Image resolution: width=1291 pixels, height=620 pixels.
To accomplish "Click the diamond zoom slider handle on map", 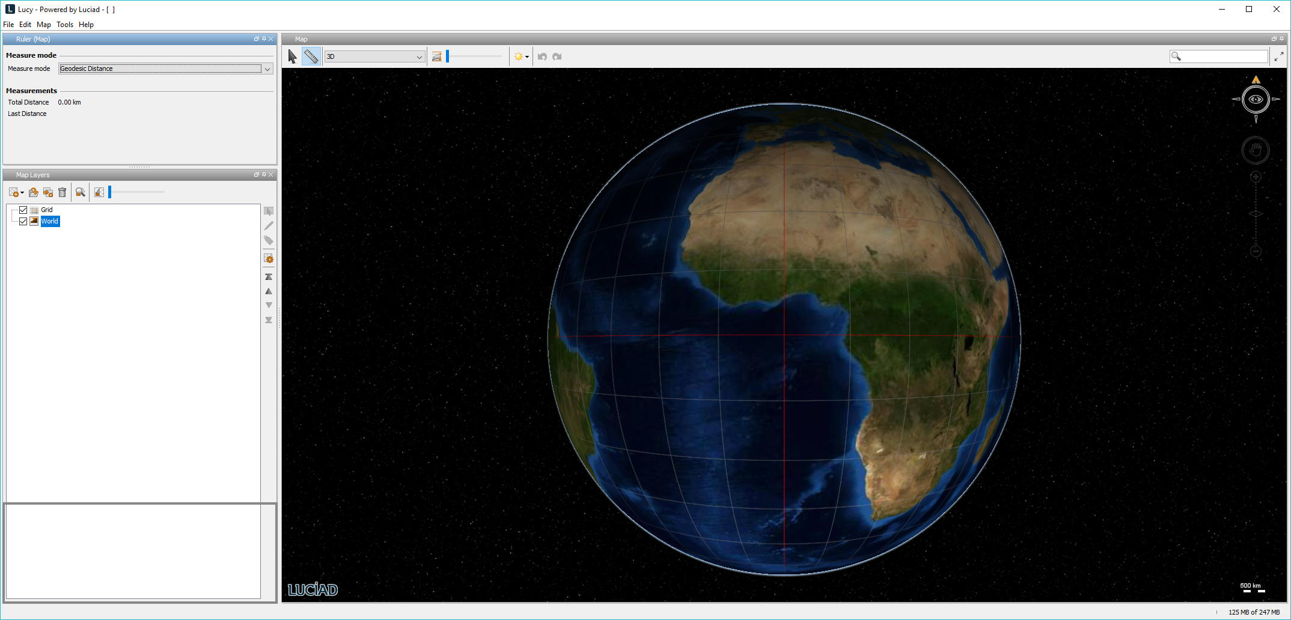I will (1256, 214).
